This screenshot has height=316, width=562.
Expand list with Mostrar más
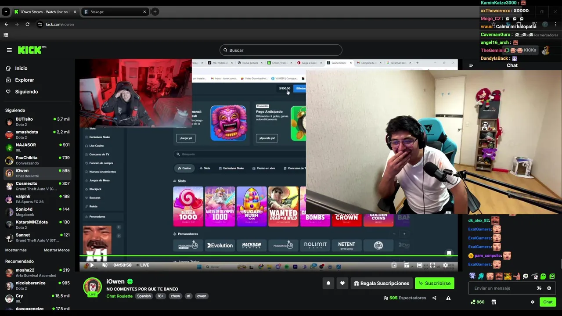click(x=16, y=250)
